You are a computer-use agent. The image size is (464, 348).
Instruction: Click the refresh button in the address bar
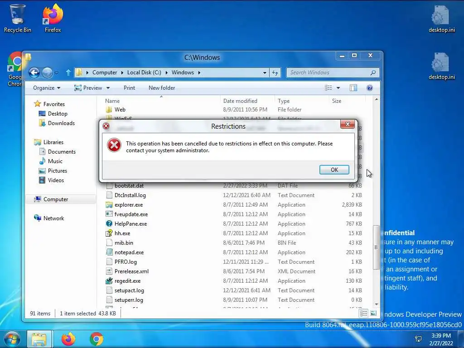(x=275, y=72)
